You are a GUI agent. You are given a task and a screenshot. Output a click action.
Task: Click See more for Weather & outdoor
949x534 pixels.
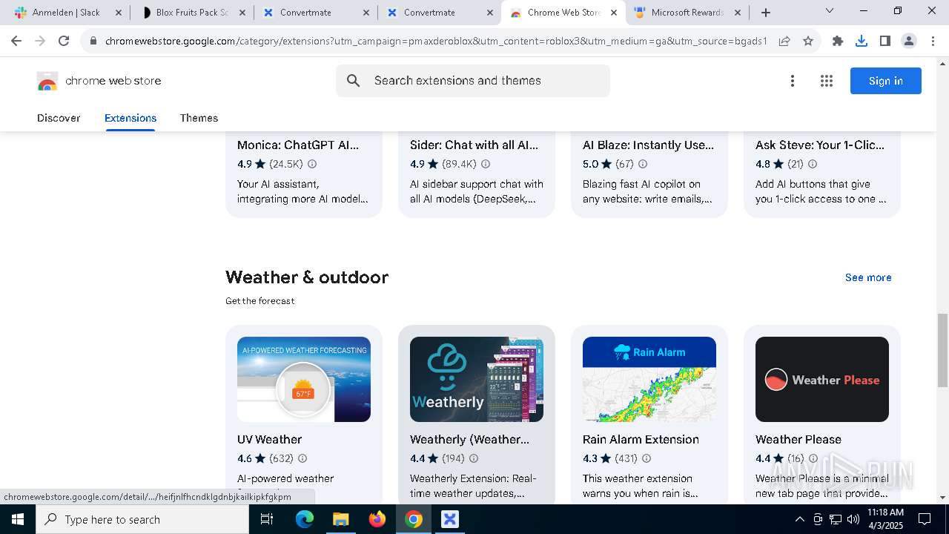click(868, 277)
